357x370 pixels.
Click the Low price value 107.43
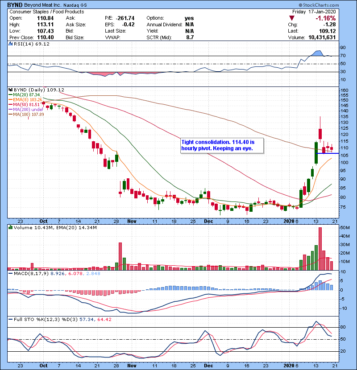point(46,31)
